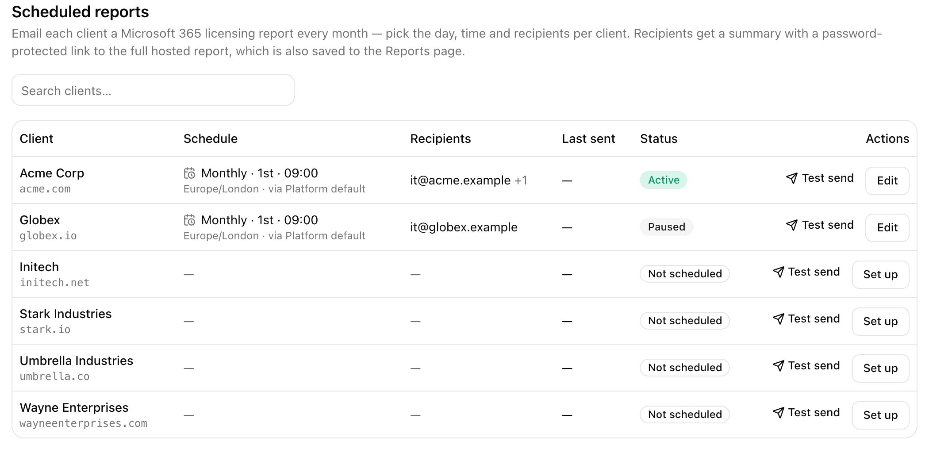The width and height of the screenshot is (929, 449).
Task: Set up a schedule for Stark Industries
Action: [880, 321]
